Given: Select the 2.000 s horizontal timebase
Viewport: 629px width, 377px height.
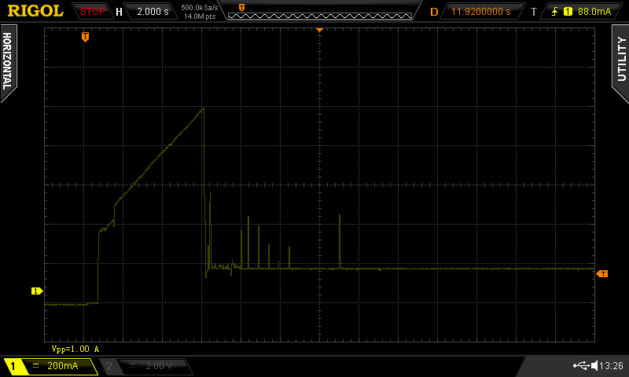Looking at the screenshot, I should pyautogui.click(x=153, y=12).
